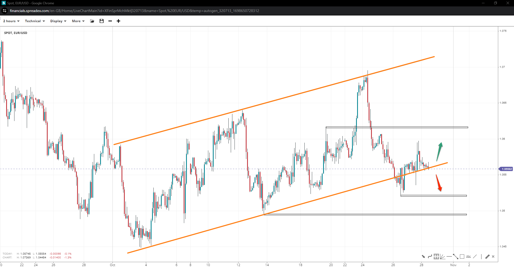Click the 1.05582 current price label
Viewport: 514px width, 268px height.
(x=506, y=169)
